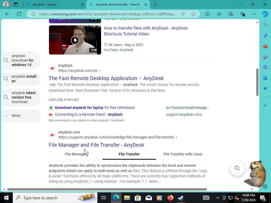Click the sidebar add plus icon
Image resolution: width=271 pixels, height=203 pixels.
click(265, 105)
